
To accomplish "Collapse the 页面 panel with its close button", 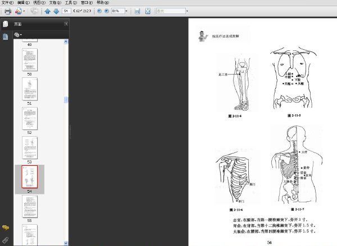I will 66,24.
